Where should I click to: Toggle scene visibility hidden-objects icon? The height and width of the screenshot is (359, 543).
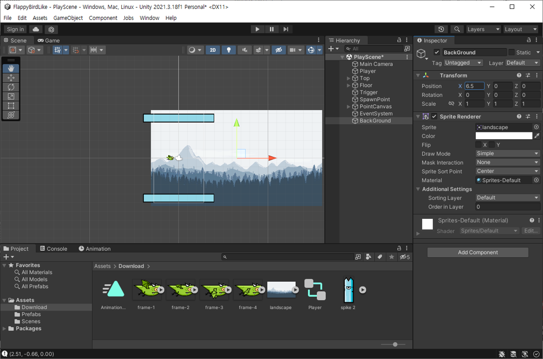[278, 50]
